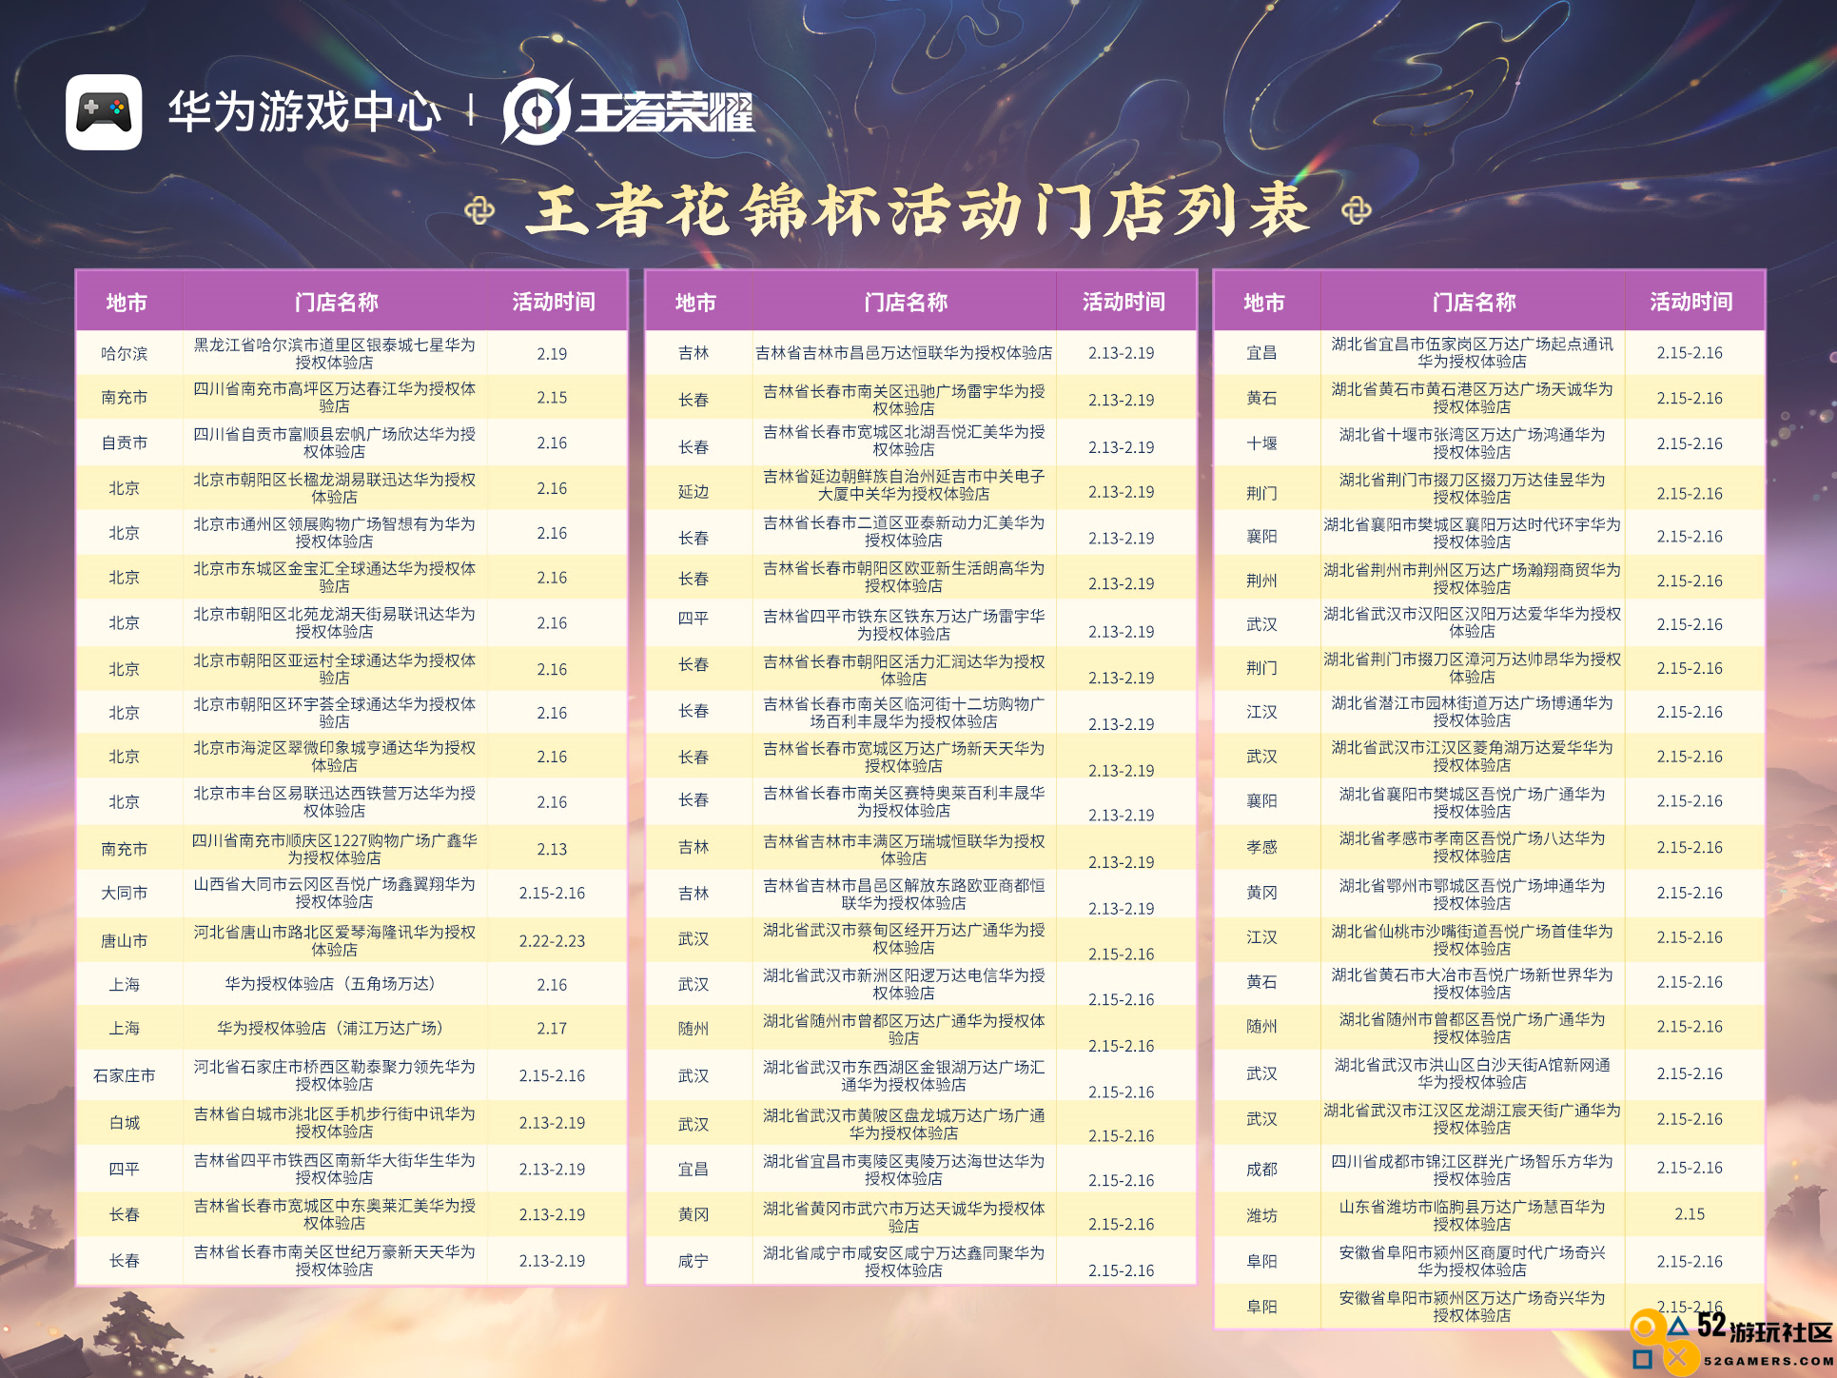Click the 白城市洮北区手机步行街 store name
Screen dimensions: 1837x1378
tap(335, 1123)
